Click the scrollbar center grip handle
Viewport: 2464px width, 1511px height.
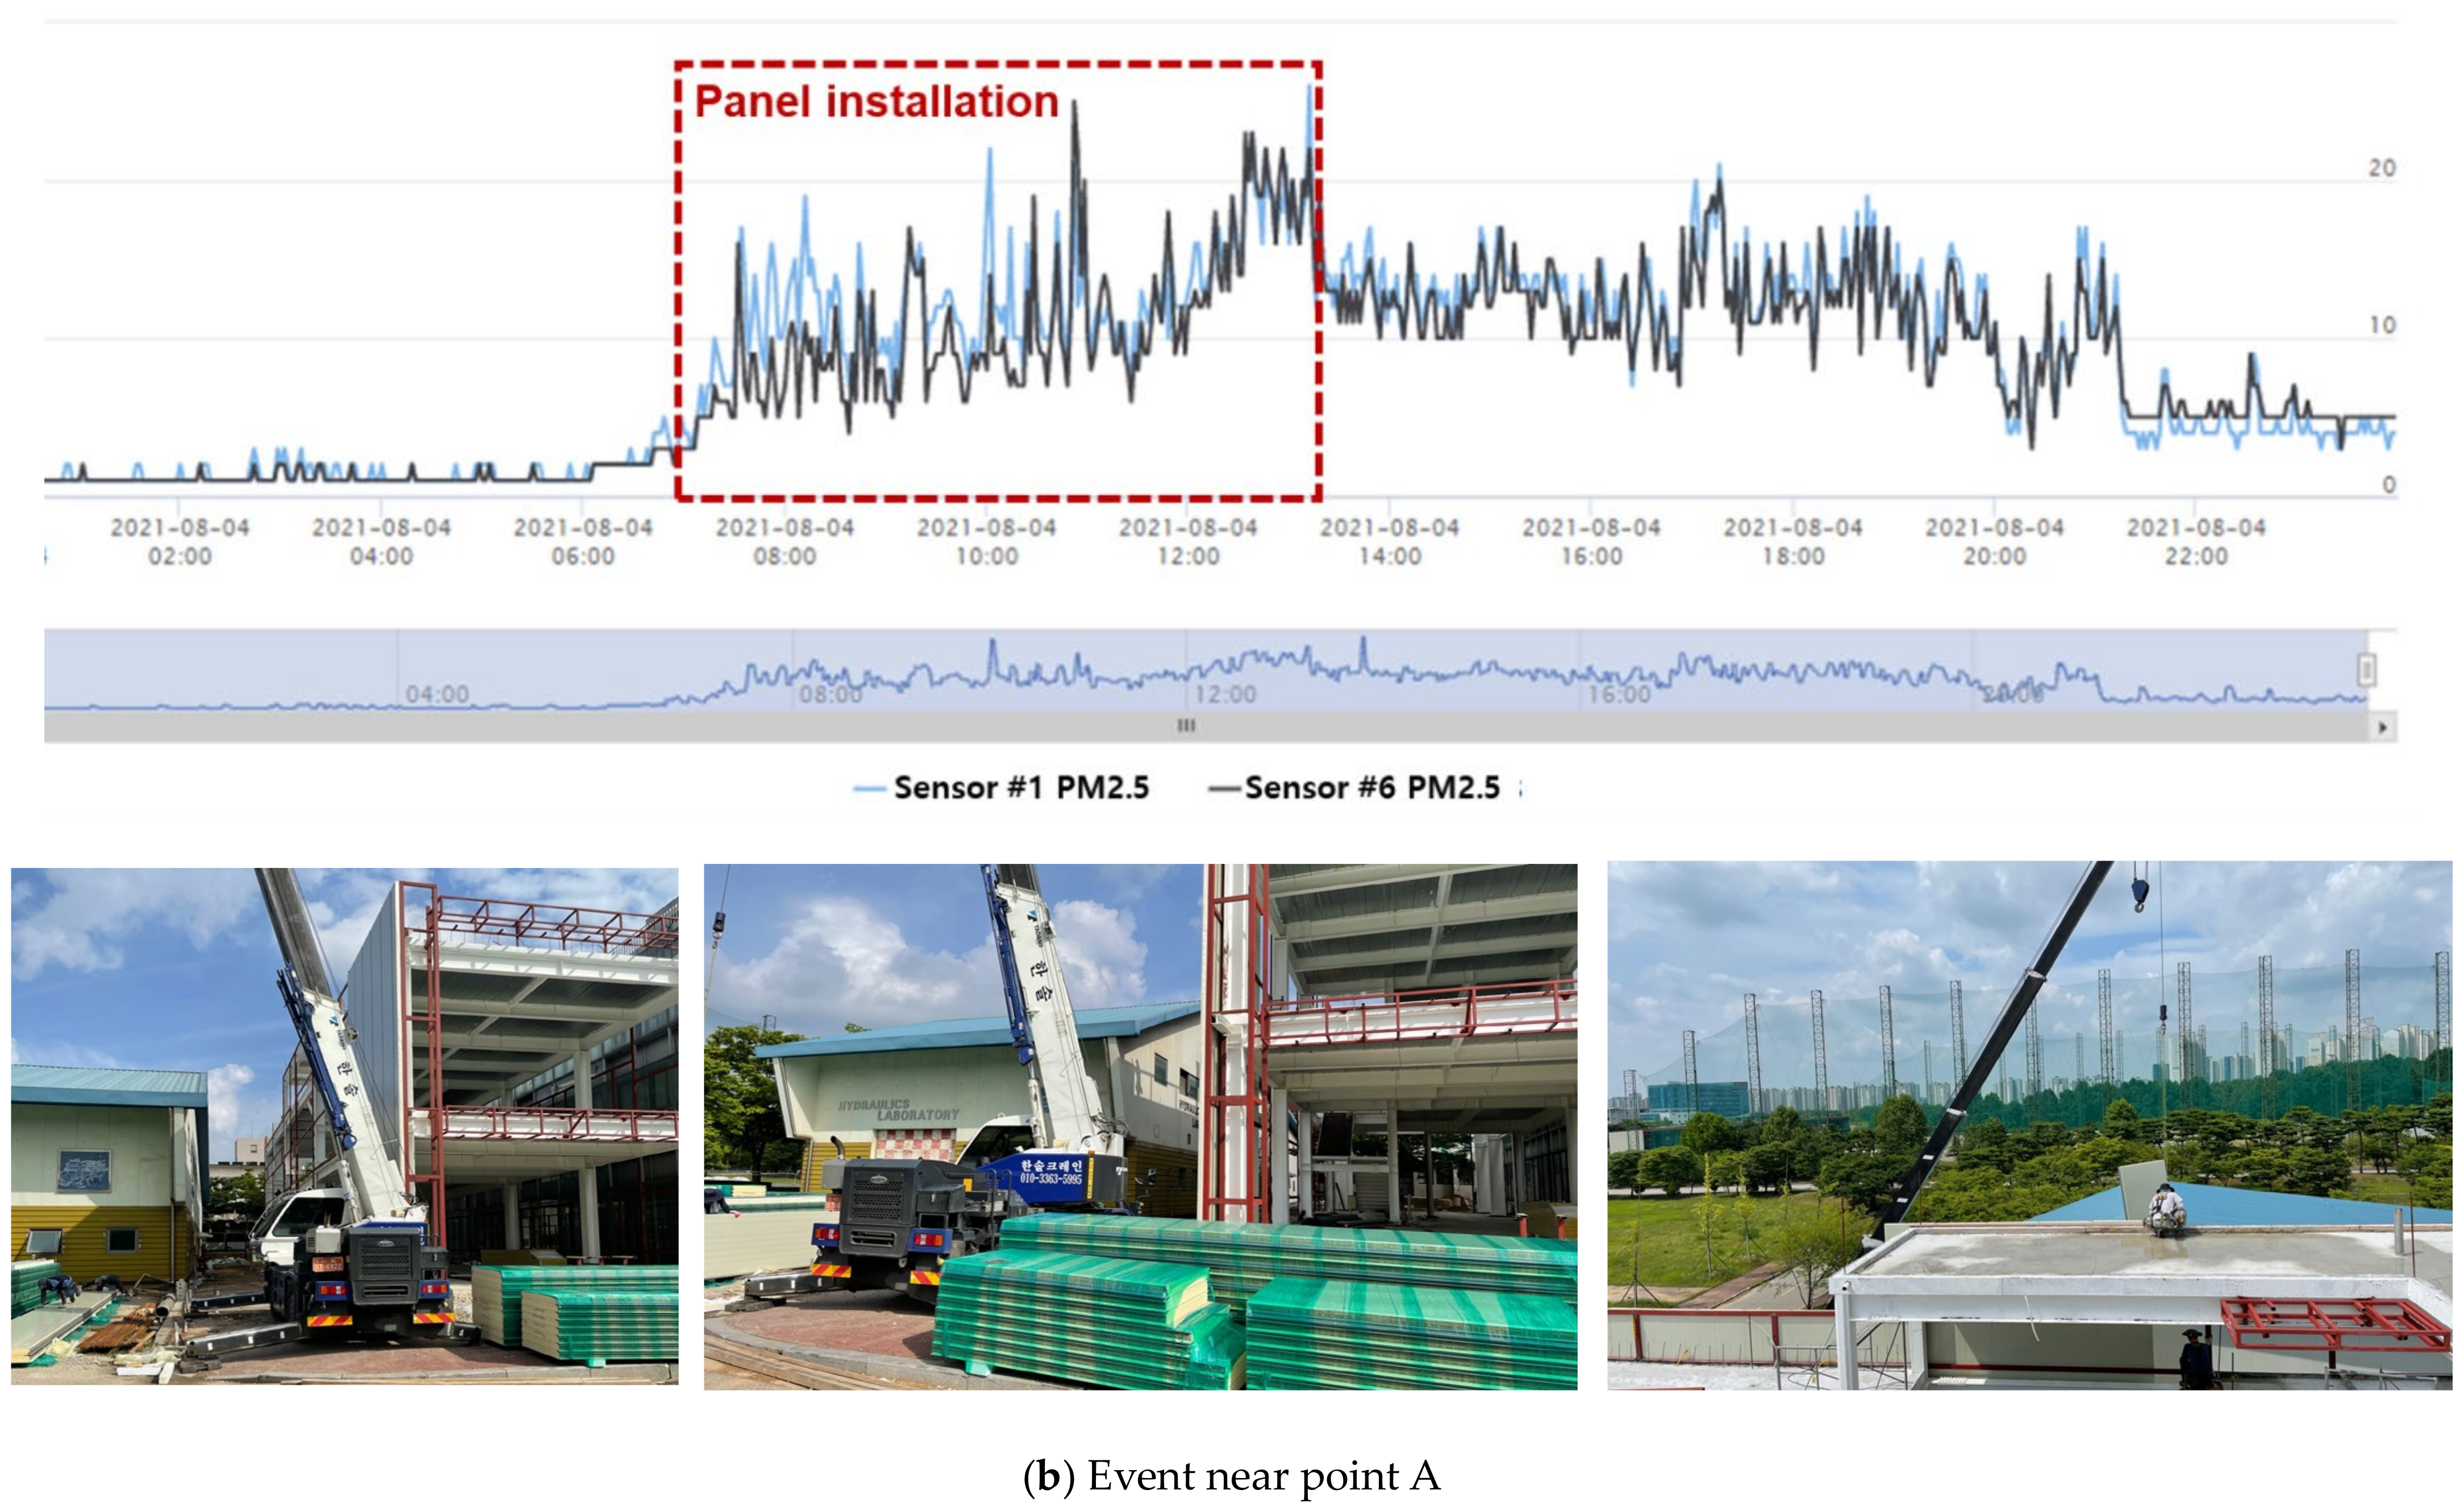[x=1186, y=726]
